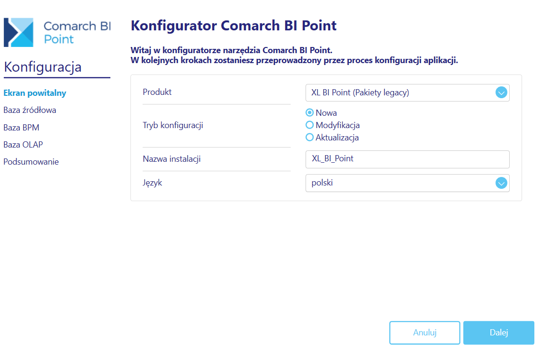Select the Baza OLAP sidebar item
Viewport: 541px width, 352px height.
tap(23, 145)
